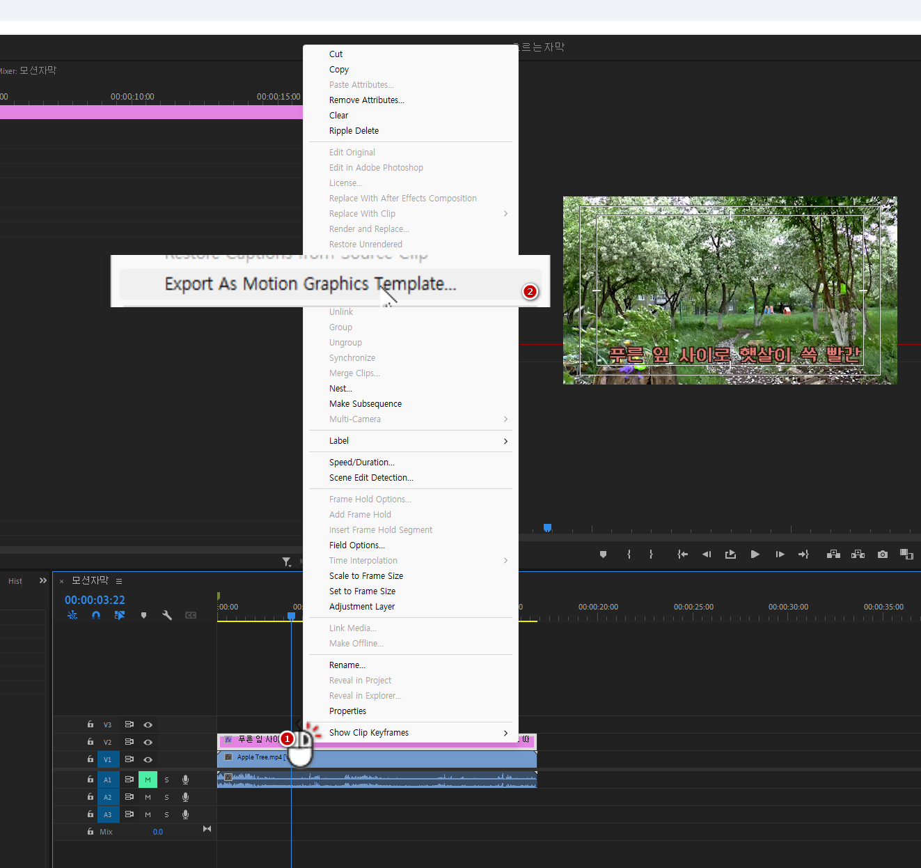Screen dimensions: 921x868
Task: Toggle Linked Selection icon in timeline
Action: pyautogui.click(x=120, y=615)
